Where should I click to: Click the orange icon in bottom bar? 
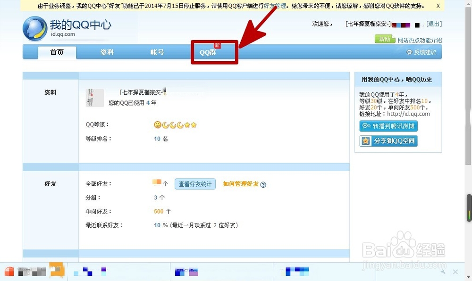coord(57,271)
